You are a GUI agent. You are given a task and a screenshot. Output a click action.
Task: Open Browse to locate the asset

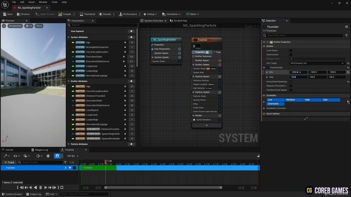pos(23,14)
